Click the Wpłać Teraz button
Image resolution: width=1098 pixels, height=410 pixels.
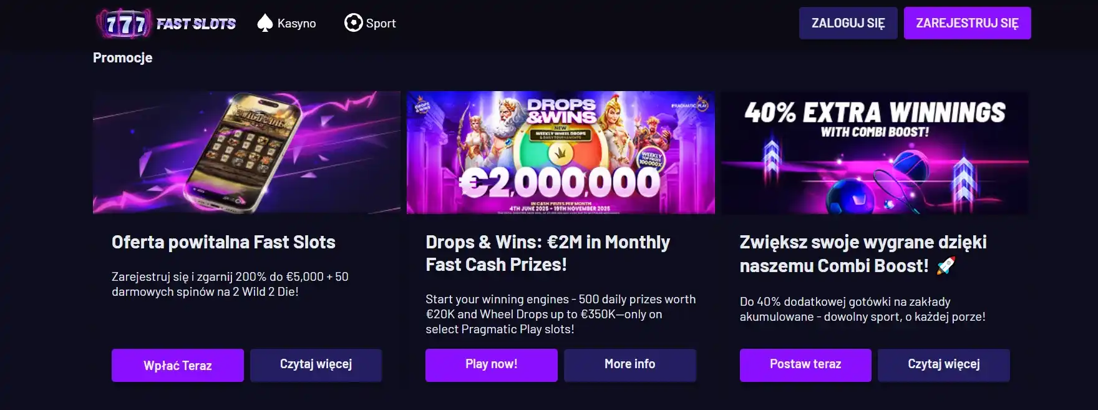click(178, 365)
